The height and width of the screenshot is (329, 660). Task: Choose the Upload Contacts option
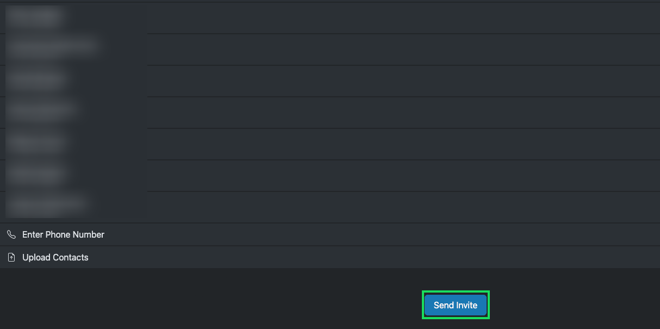coord(55,257)
